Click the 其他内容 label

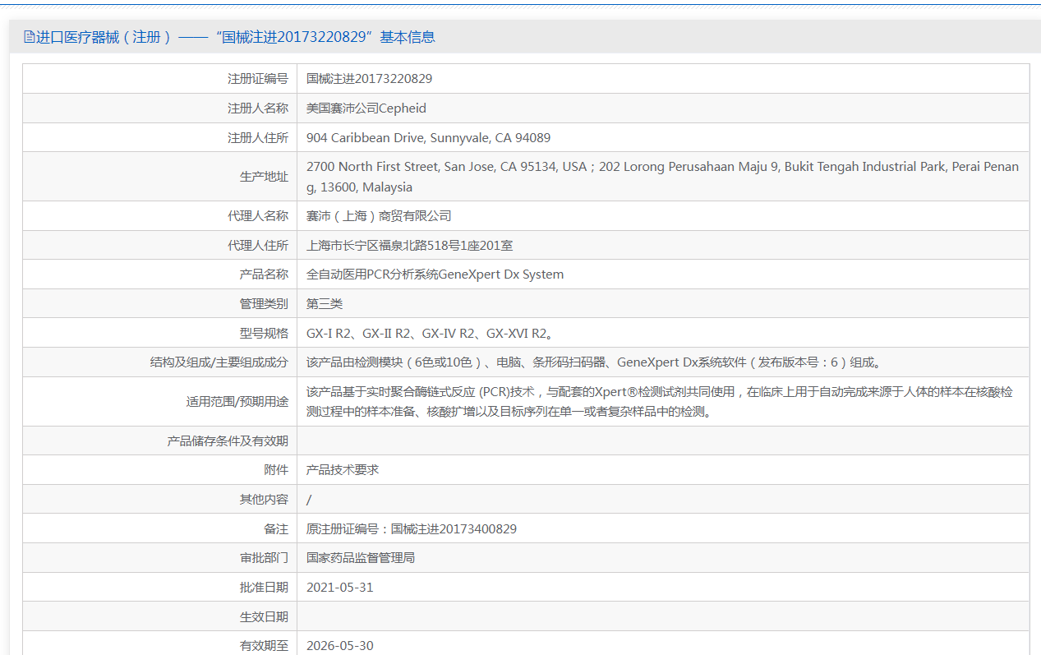tap(264, 500)
